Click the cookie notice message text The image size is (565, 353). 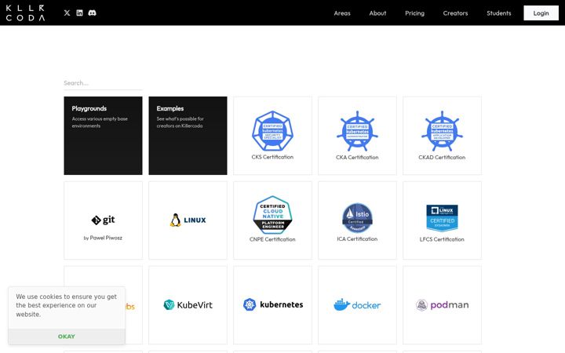tap(66, 305)
